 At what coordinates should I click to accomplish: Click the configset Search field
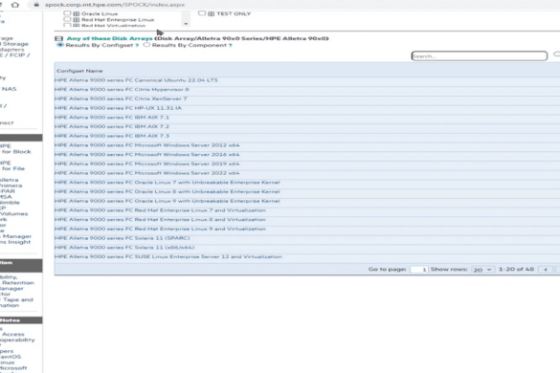point(479,56)
